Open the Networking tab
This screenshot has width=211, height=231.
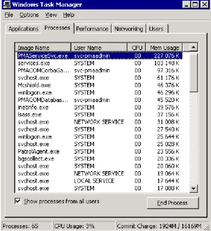pyautogui.click(x=129, y=29)
